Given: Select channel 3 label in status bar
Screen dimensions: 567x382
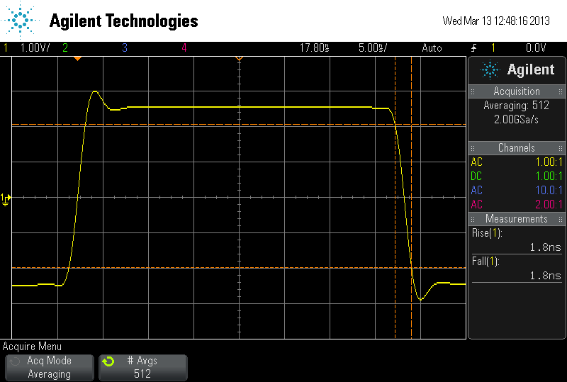Looking at the screenshot, I should click(125, 47).
